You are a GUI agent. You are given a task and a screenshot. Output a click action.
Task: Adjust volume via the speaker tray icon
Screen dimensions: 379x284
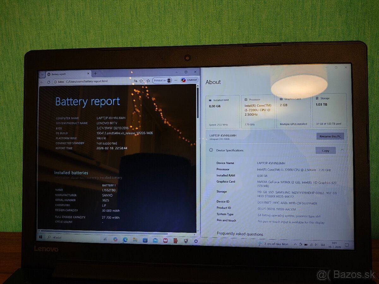[x=316, y=244]
